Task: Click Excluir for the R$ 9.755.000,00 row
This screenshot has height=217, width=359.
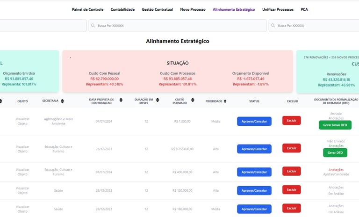Action: click(x=291, y=148)
